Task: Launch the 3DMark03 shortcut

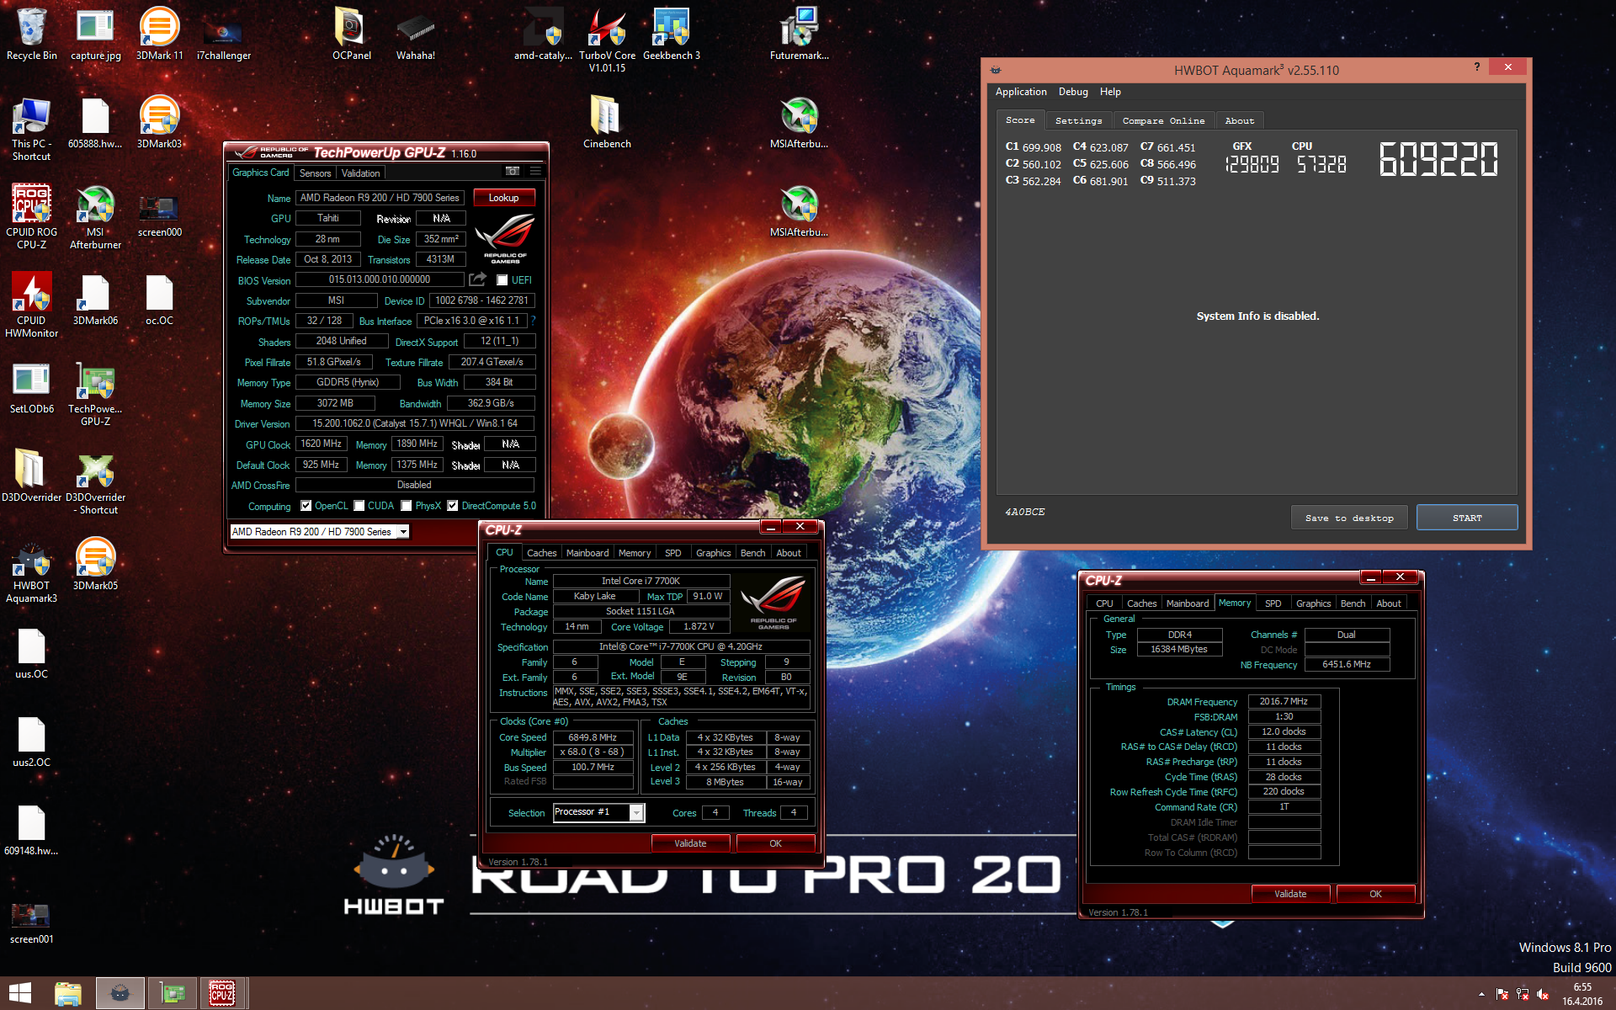Action: 159,122
